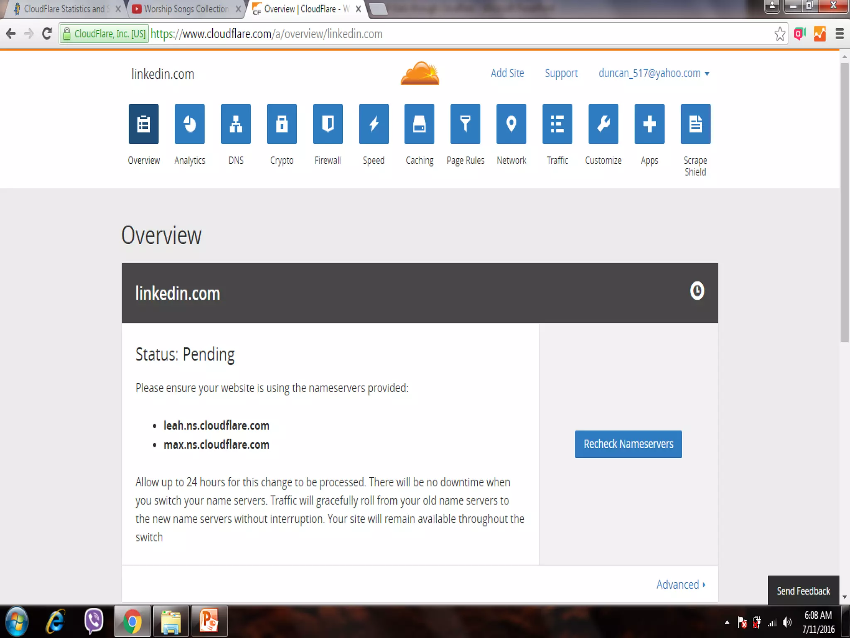850x638 pixels.
Task: Click the Recheck Nameservers button
Action: (x=628, y=444)
